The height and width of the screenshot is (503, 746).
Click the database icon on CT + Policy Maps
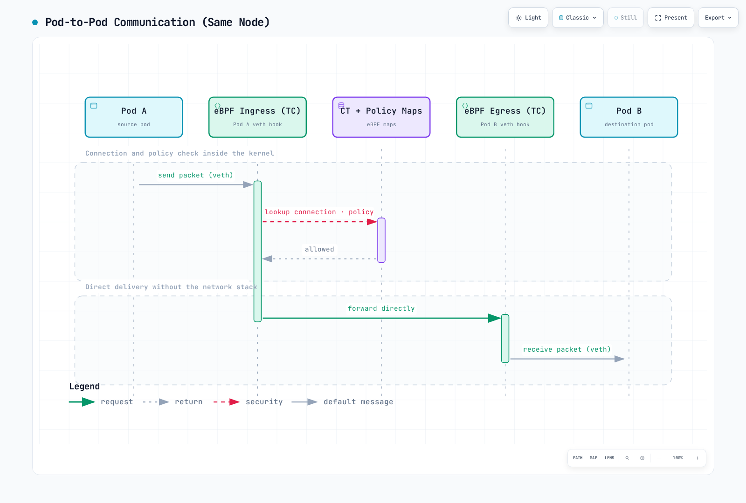(x=341, y=106)
